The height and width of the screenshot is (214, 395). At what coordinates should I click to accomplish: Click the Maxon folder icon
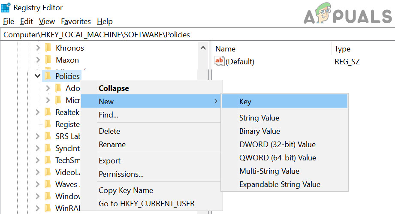pyautogui.click(x=48, y=60)
